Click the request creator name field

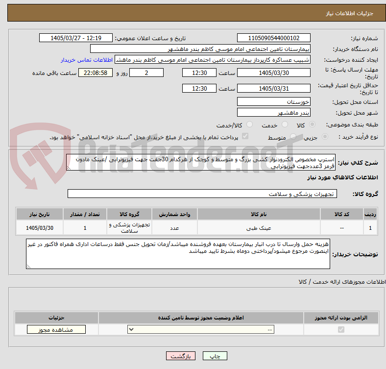click(x=213, y=60)
